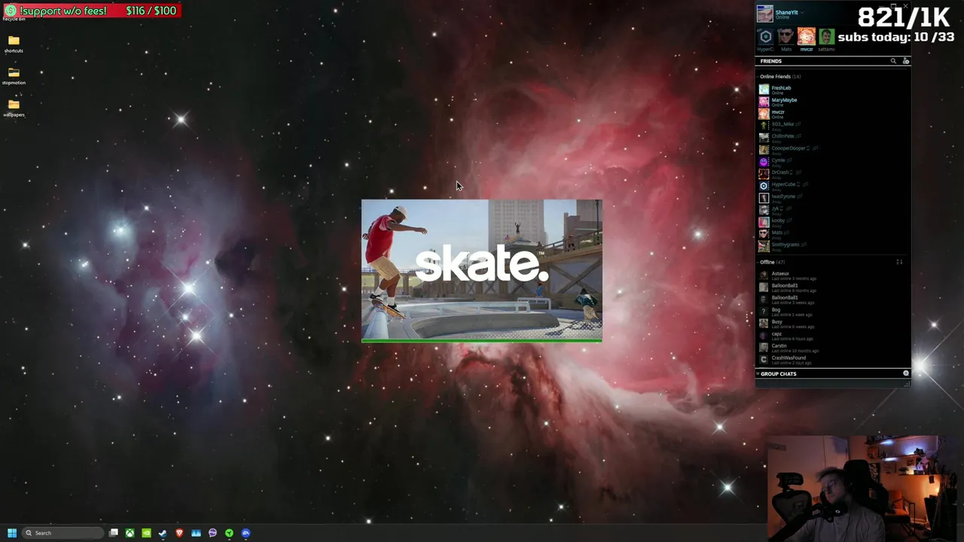964x542 pixels.
Task: Open the Brave browser from the taskbar
Action: pos(179,533)
